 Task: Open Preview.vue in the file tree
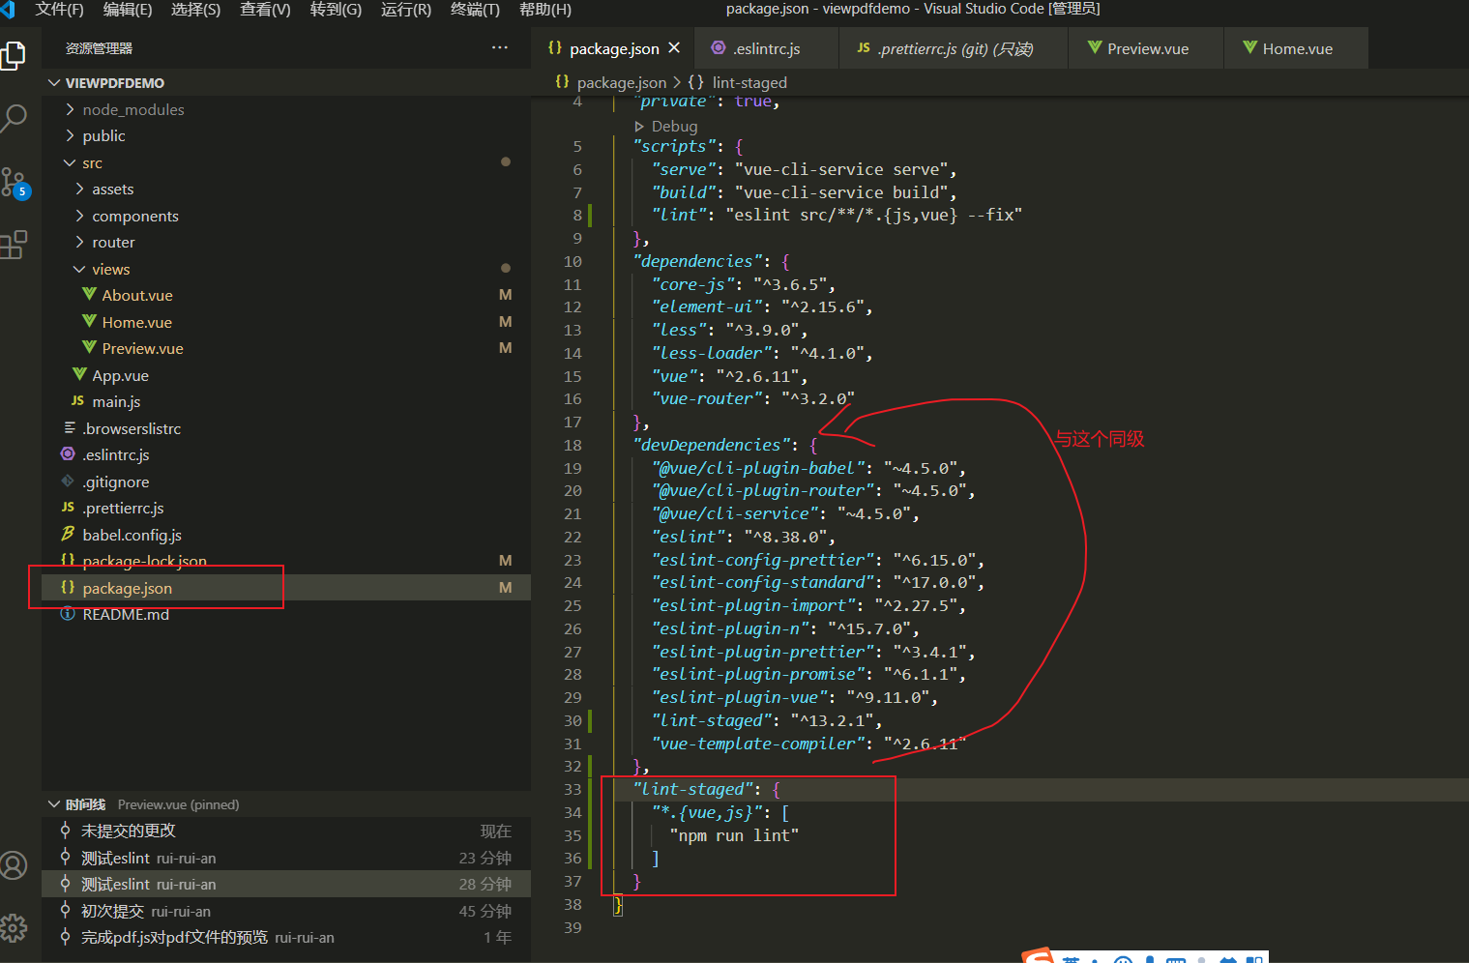click(x=286, y=349)
